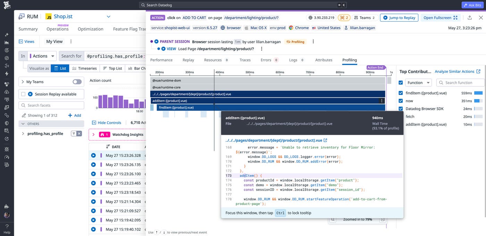The height and width of the screenshot is (236, 486).
Task: Click the Action End timeline marker
Action: [x=376, y=68]
